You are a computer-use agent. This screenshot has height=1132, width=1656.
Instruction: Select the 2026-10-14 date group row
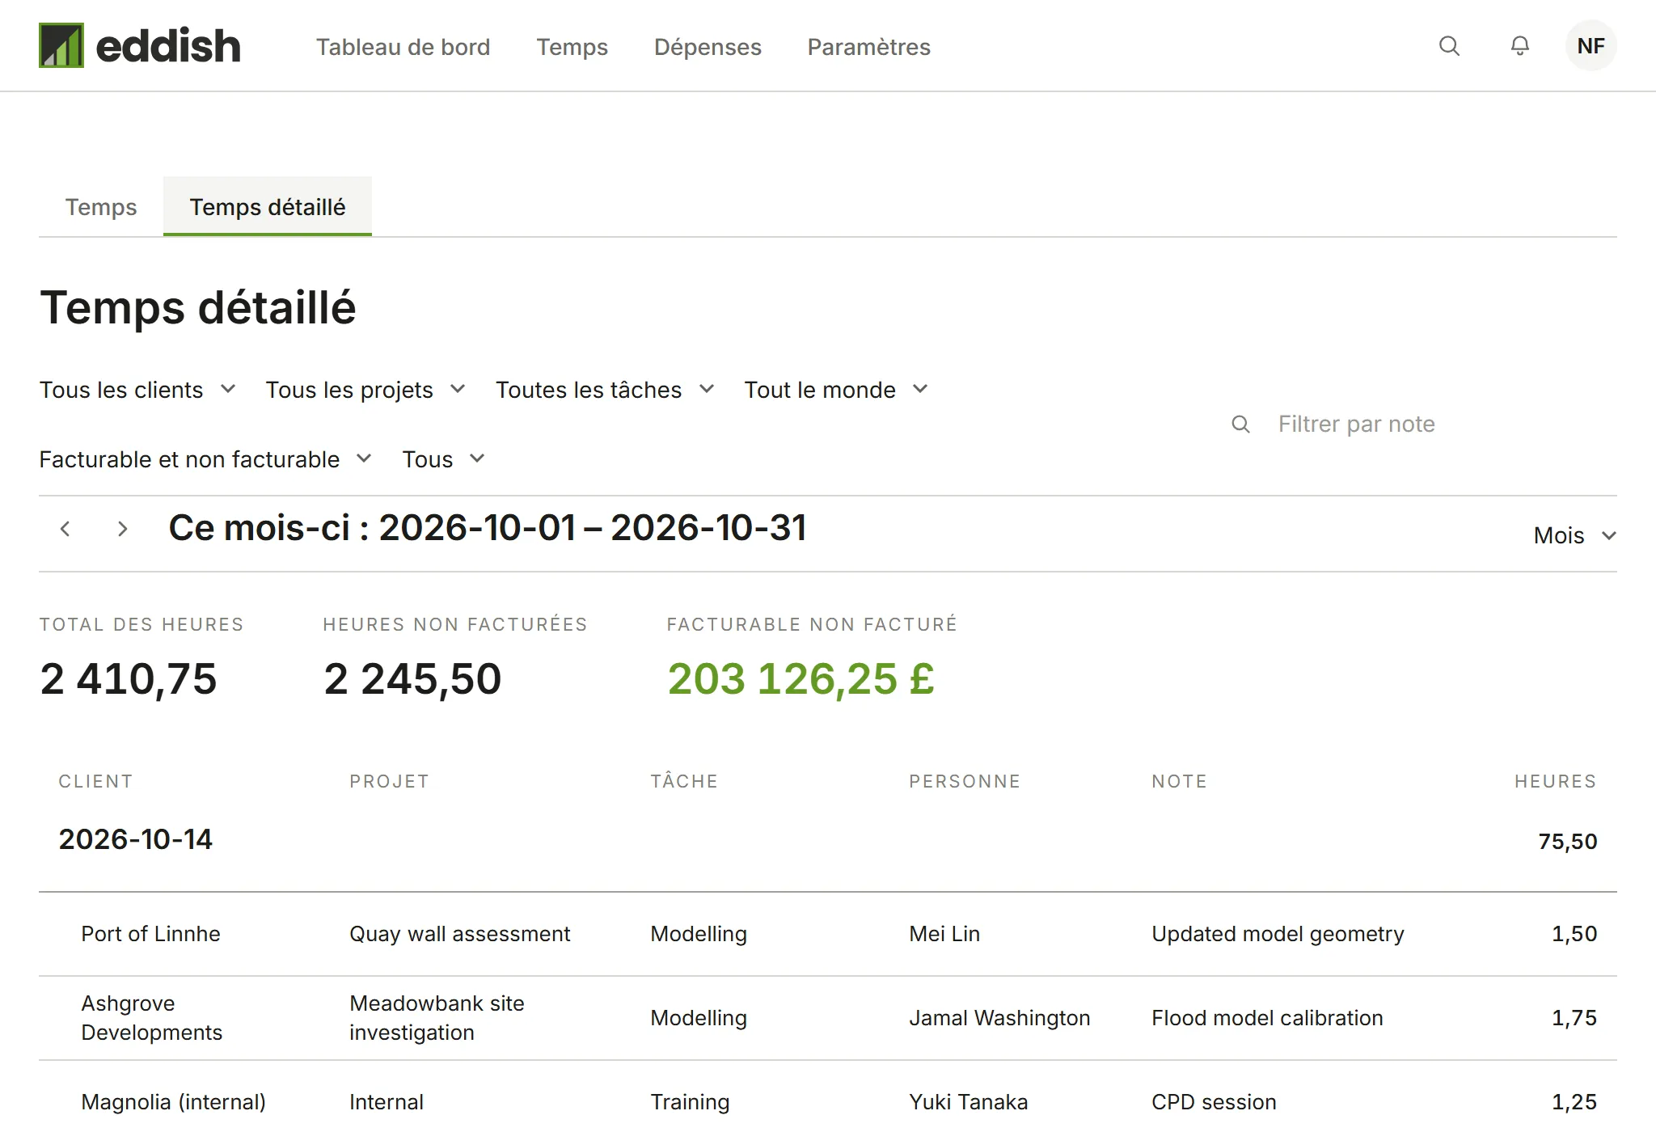click(828, 840)
